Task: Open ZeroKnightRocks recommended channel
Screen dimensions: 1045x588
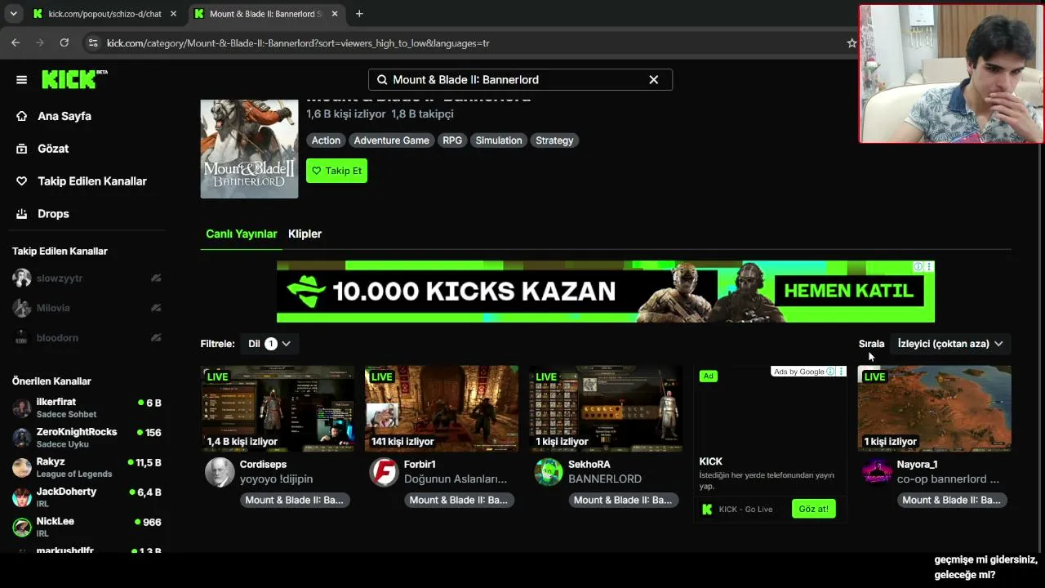Action: pos(87,438)
